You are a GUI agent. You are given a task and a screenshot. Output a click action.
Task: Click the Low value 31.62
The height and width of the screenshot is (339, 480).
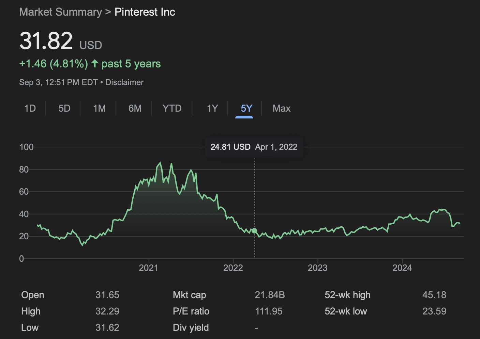[107, 327]
